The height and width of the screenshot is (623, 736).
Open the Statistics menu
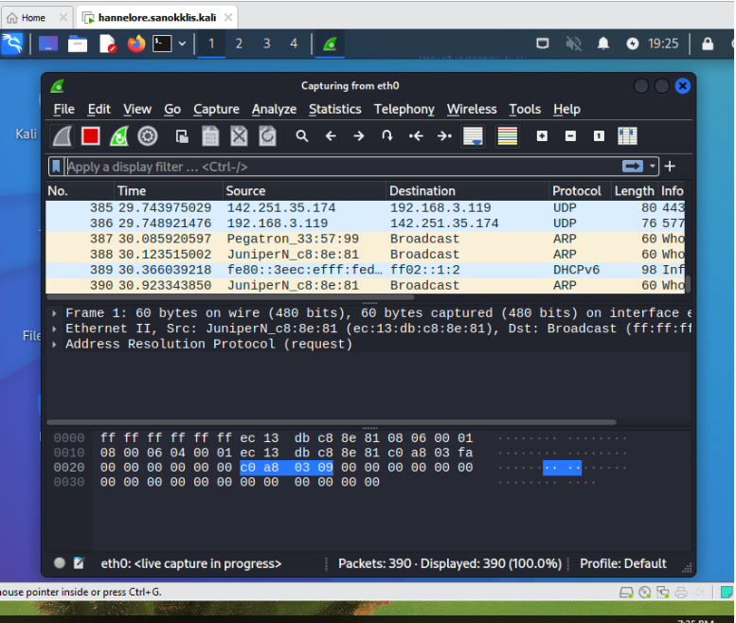point(335,109)
